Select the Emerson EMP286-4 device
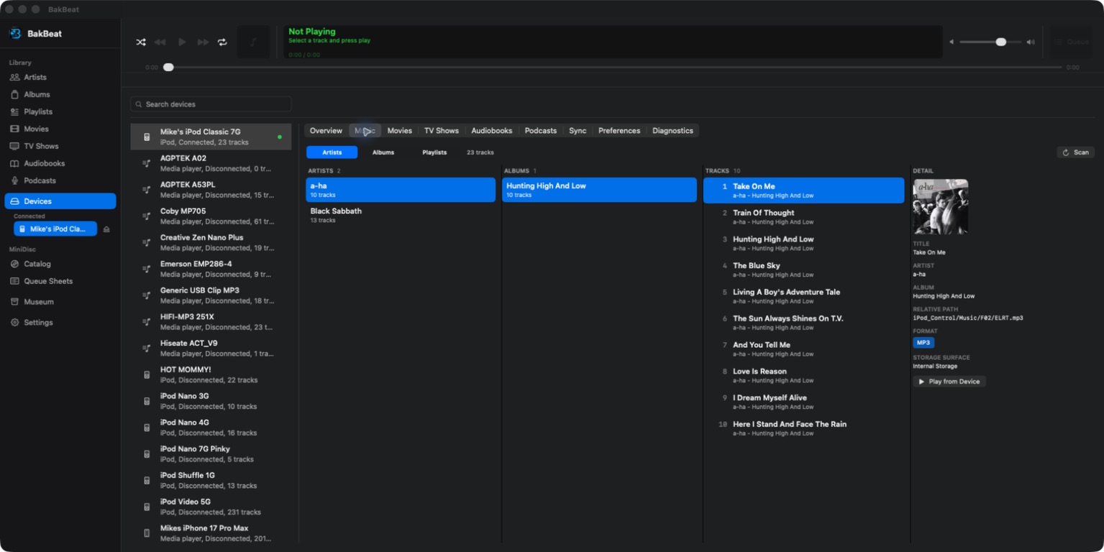Screen dimensions: 1104x552 click(211, 269)
